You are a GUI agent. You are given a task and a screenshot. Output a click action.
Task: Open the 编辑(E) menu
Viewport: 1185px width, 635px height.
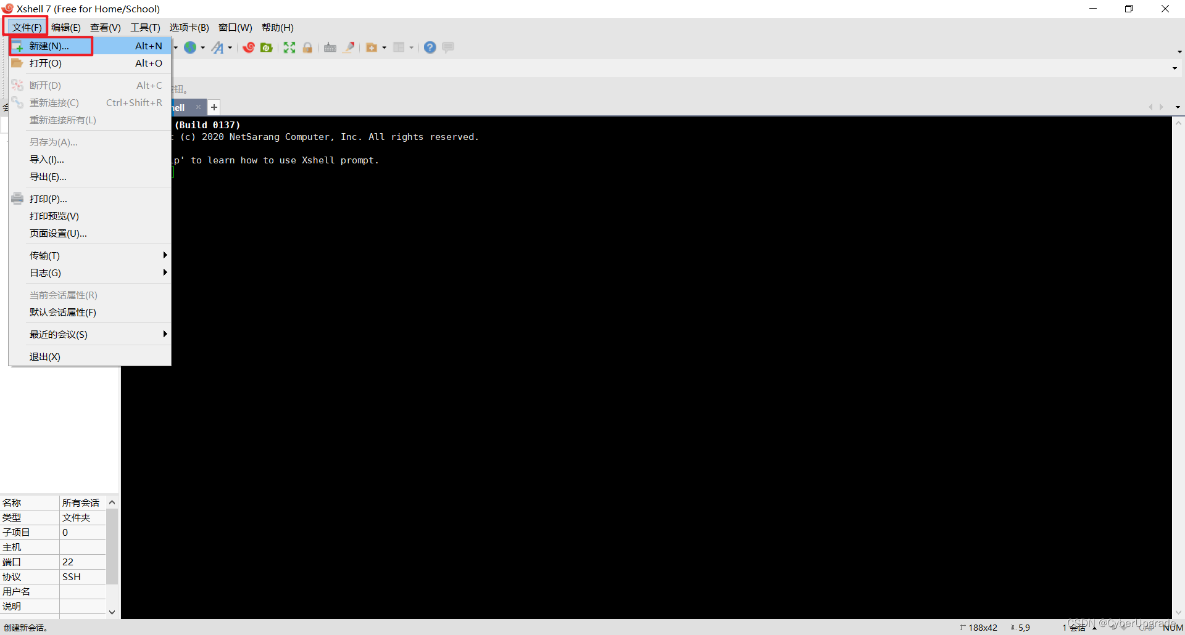66,27
